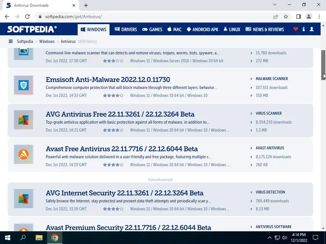Open File Explorer from taskbar
This screenshot has width=326, height=244.
(x=39, y=238)
